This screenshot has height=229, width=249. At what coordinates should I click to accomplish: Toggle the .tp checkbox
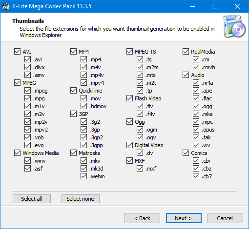tap(140, 91)
